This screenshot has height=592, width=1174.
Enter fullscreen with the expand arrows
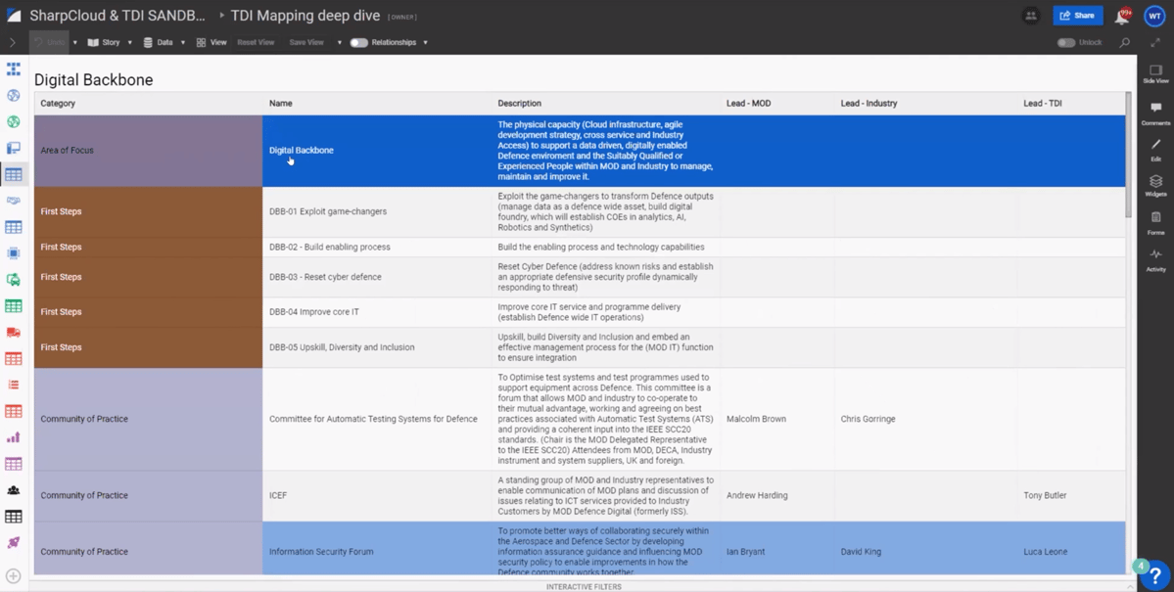pyautogui.click(x=1155, y=43)
